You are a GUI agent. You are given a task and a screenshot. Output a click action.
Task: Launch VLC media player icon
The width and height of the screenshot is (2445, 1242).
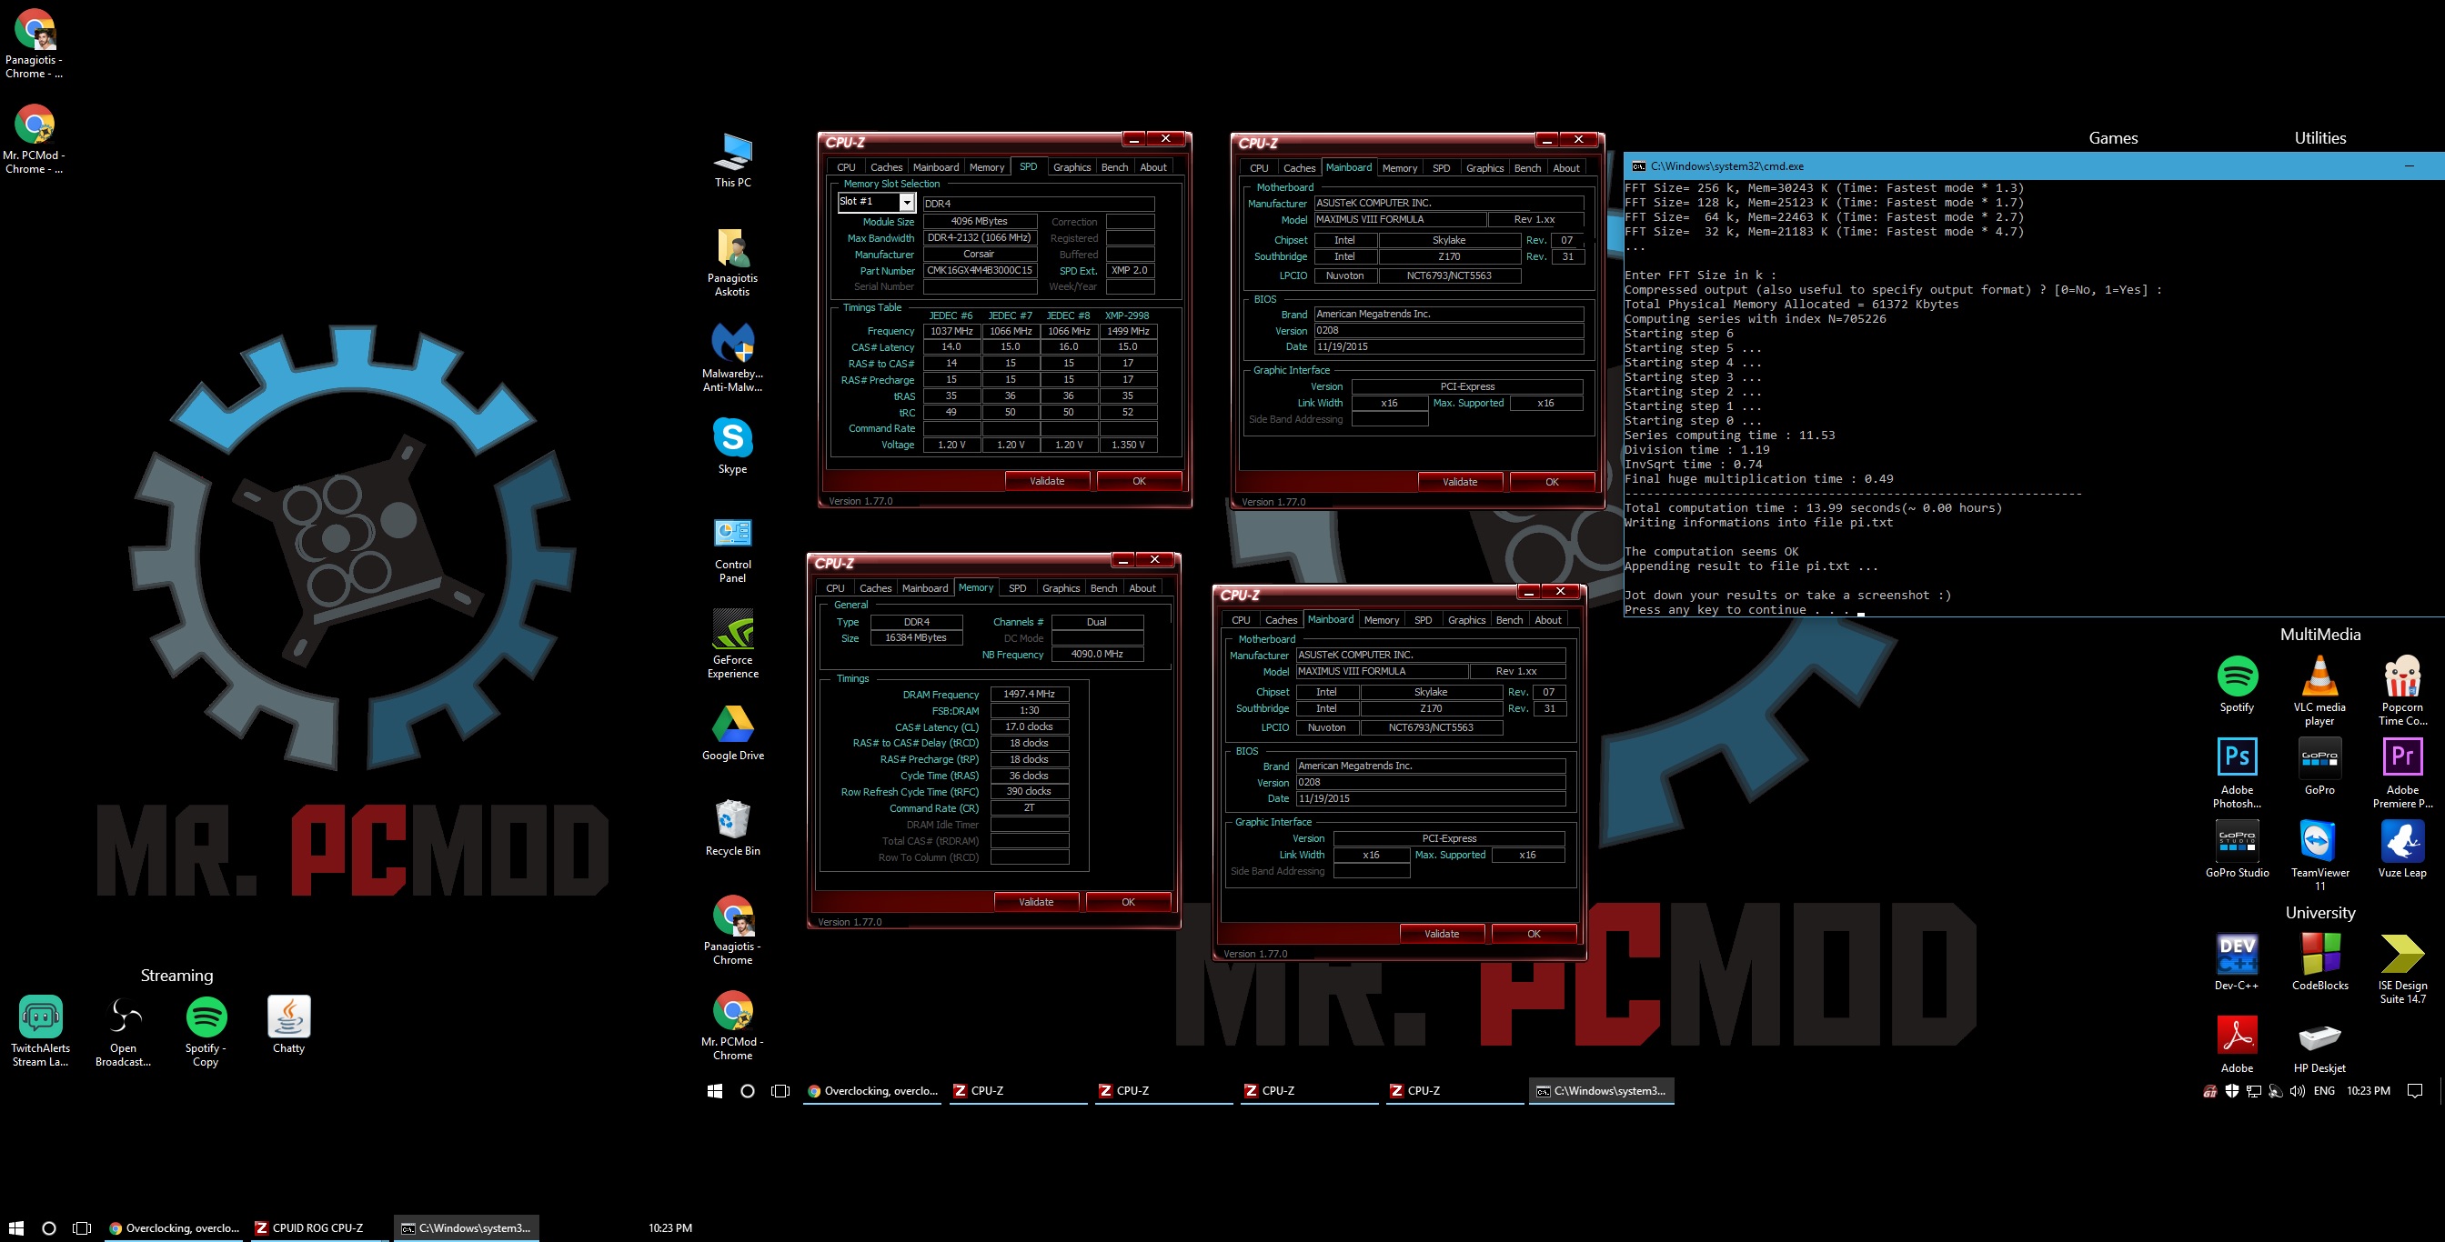coord(2319,691)
